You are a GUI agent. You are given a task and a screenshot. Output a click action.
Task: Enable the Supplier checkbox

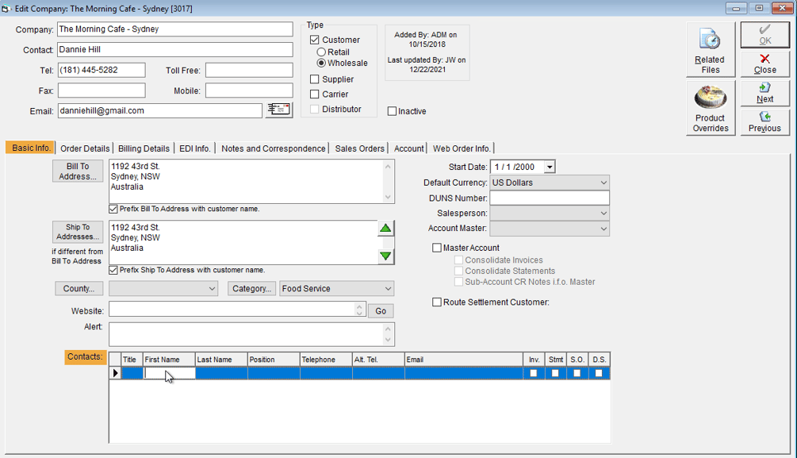coord(315,79)
